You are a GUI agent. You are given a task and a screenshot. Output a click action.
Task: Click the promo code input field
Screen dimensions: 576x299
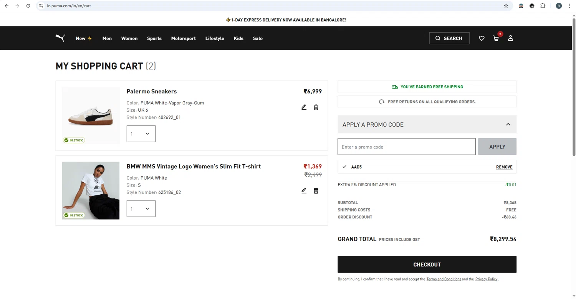(x=406, y=147)
